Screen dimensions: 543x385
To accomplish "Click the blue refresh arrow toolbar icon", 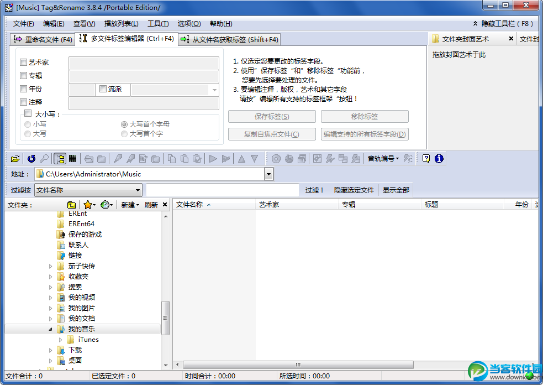I will pyautogui.click(x=31, y=159).
